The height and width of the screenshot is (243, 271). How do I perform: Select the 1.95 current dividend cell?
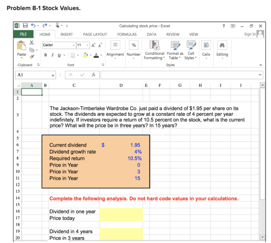tap(121, 145)
